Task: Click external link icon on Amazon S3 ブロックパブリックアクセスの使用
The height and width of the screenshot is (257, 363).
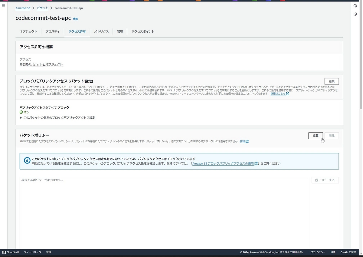Action: [x=256, y=163]
